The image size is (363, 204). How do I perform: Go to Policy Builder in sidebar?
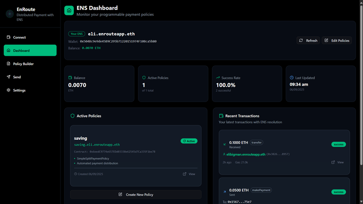23,64
